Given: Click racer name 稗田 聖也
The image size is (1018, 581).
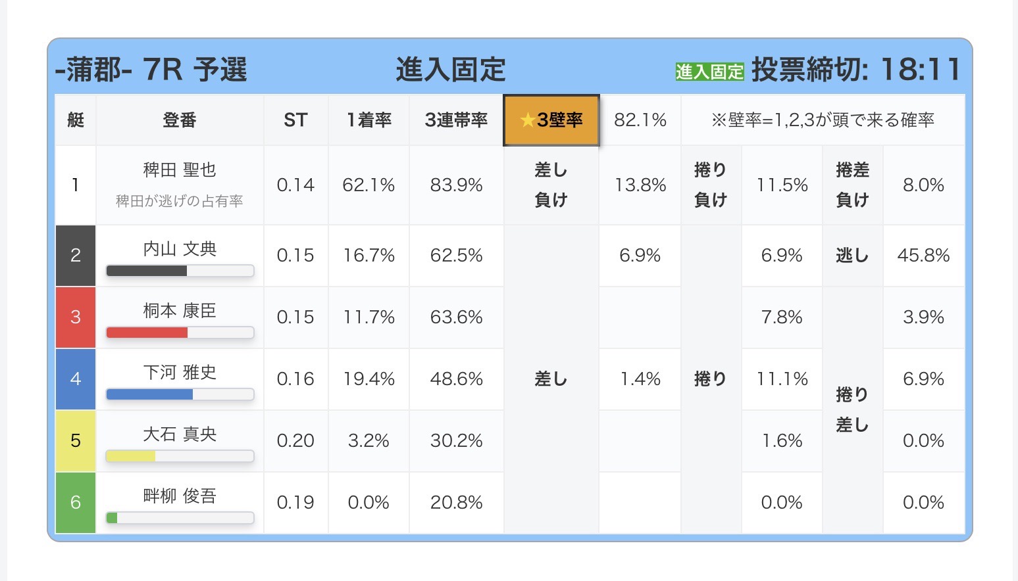Looking at the screenshot, I should click(180, 170).
